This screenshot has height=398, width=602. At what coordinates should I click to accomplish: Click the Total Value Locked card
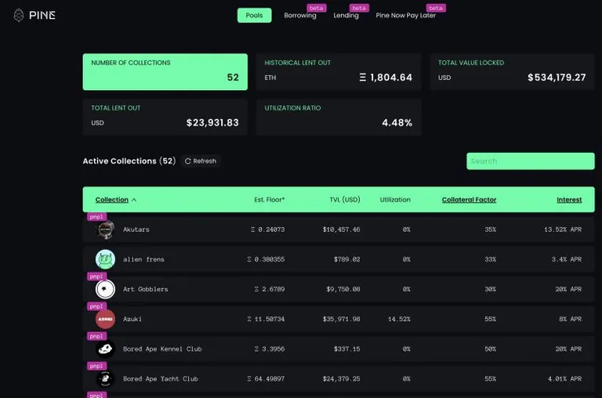pos(512,72)
